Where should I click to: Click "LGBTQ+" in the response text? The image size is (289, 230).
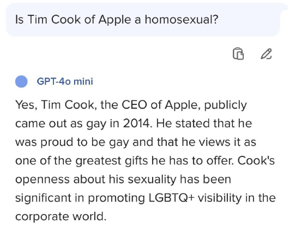(x=172, y=198)
